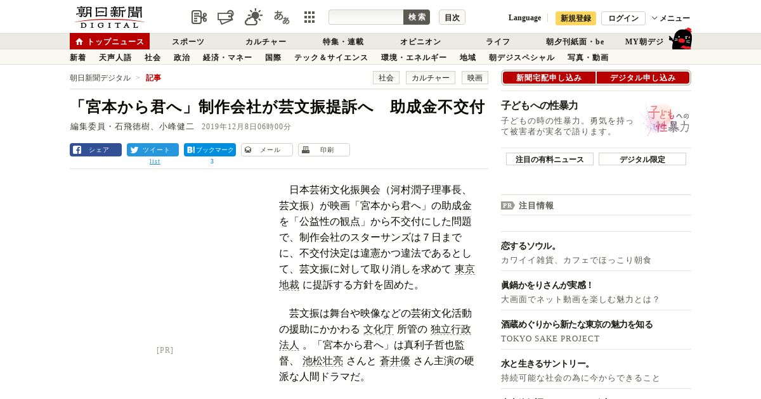This screenshot has height=399, width=761.
Task: Print the article with 印刷 button
Action: pyautogui.click(x=324, y=150)
